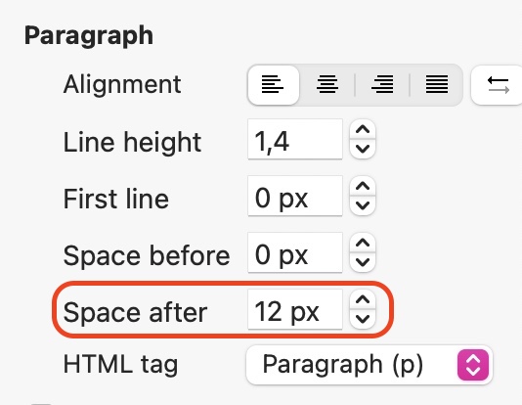Open the HTML tag Paragraph (p) dropdown
This screenshot has width=522, height=405.
tap(370, 365)
